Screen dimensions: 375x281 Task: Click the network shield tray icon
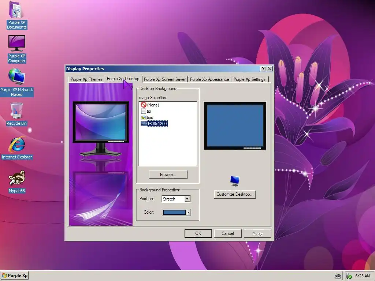[349, 276]
